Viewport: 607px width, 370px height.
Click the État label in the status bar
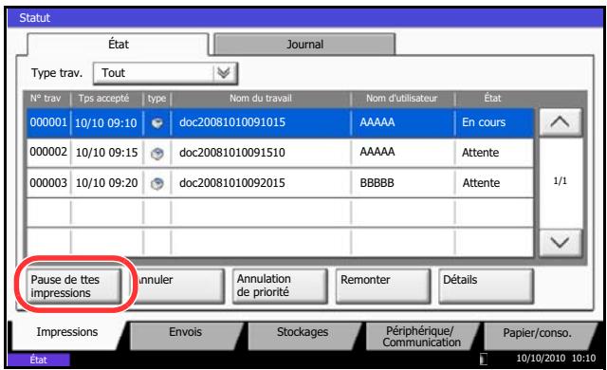38,360
